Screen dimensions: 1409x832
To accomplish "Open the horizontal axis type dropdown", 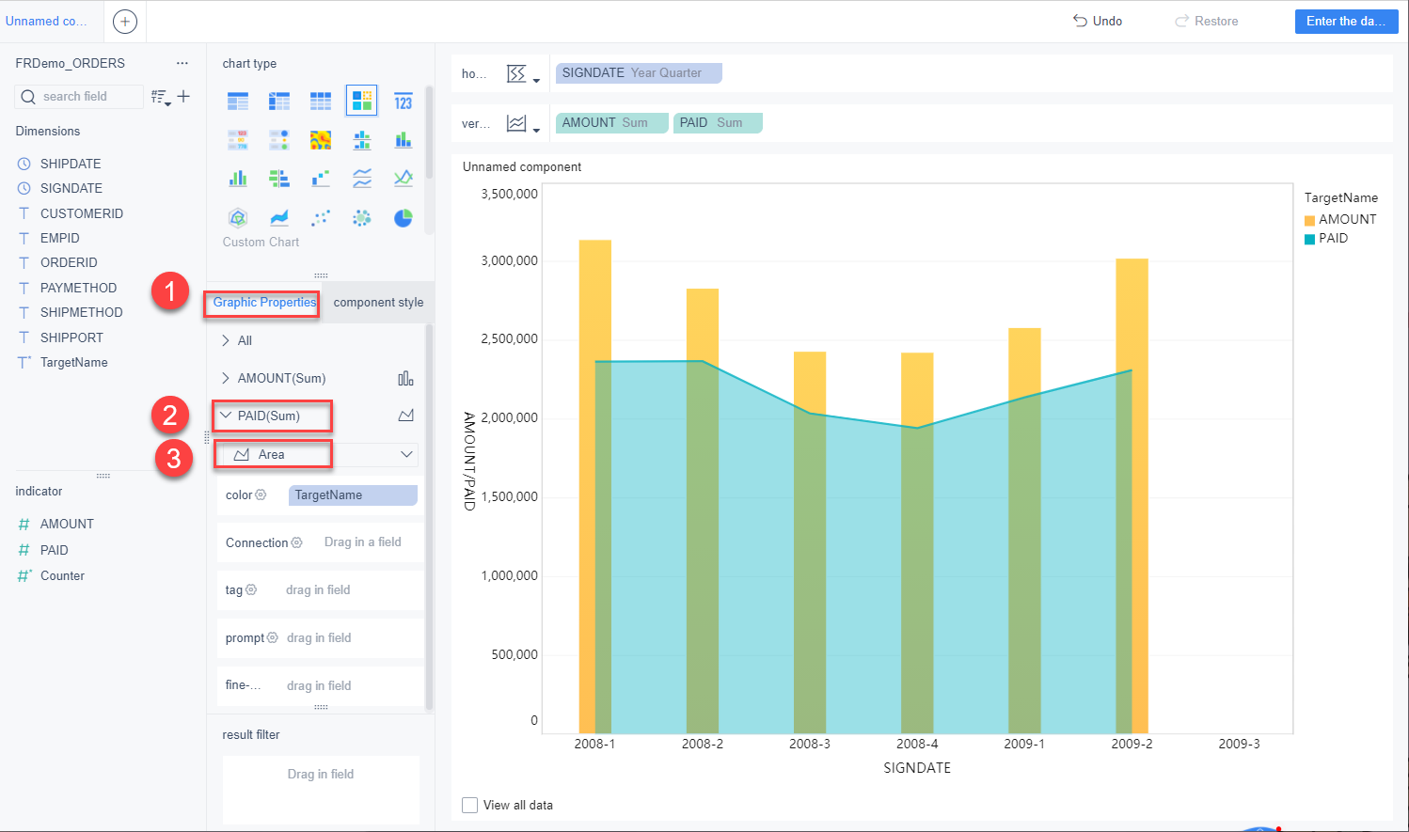I will point(522,73).
